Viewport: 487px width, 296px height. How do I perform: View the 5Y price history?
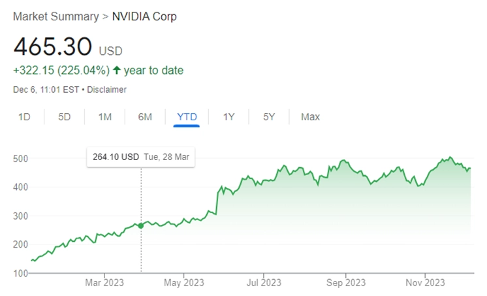(x=269, y=117)
